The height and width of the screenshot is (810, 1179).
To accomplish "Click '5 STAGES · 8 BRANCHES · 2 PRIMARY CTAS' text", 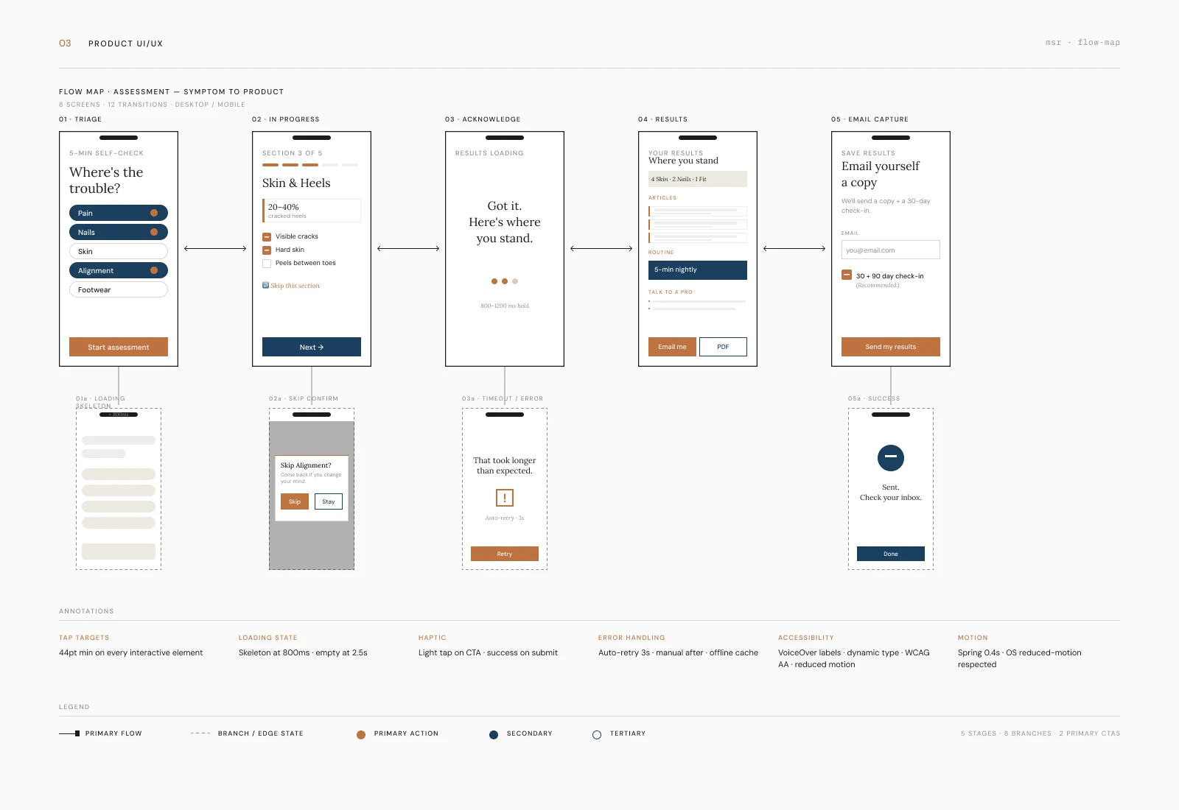I will point(1040,733).
